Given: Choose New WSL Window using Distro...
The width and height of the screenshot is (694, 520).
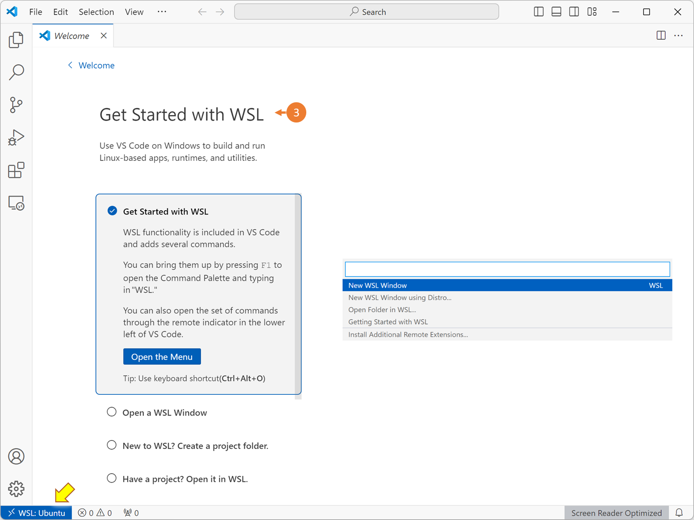Looking at the screenshot, I should click(x=507, y=298).
